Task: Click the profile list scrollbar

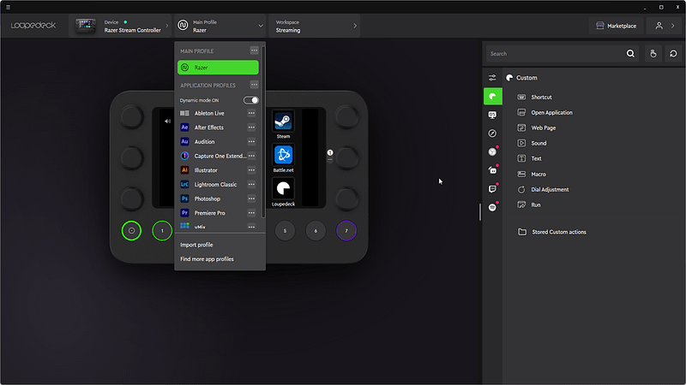Action: pyautogui.click(x=263, y=131)
